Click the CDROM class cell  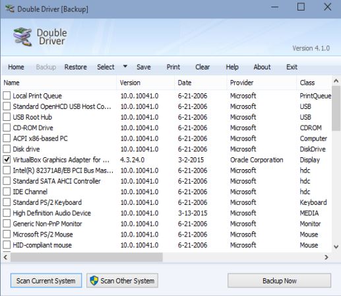[311, 128]
